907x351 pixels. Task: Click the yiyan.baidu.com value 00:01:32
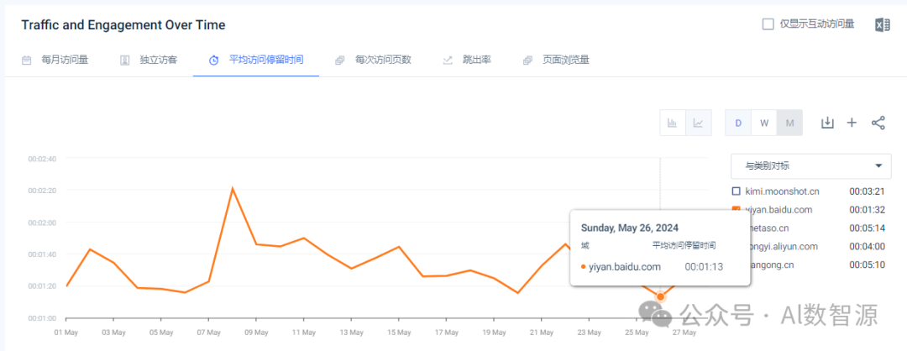coord(867,209)
